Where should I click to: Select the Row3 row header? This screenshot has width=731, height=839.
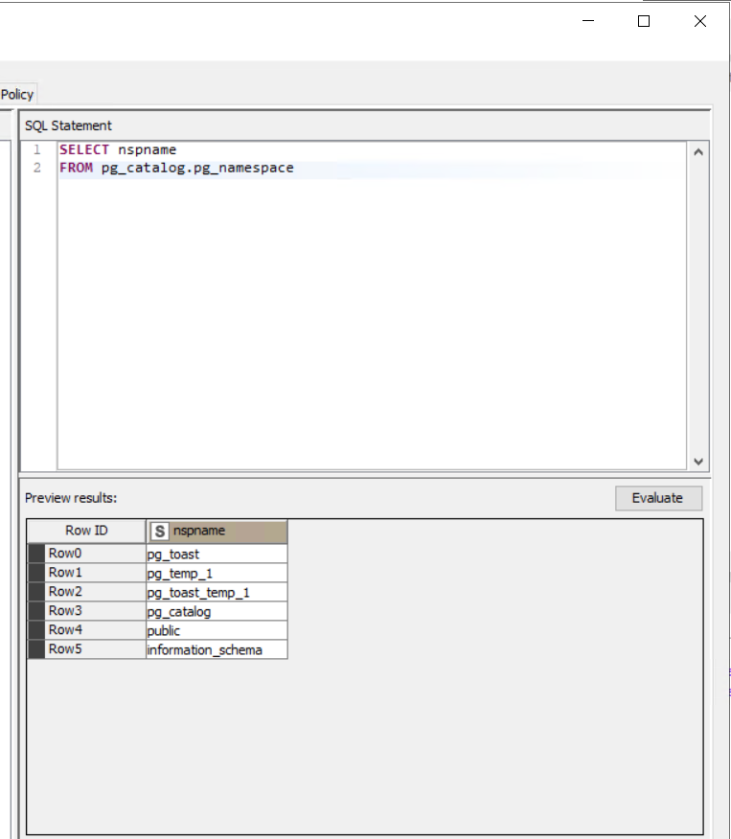(x=86, y=611)
